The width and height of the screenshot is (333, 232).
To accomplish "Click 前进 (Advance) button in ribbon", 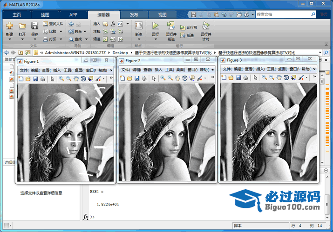I will (187, 35).
